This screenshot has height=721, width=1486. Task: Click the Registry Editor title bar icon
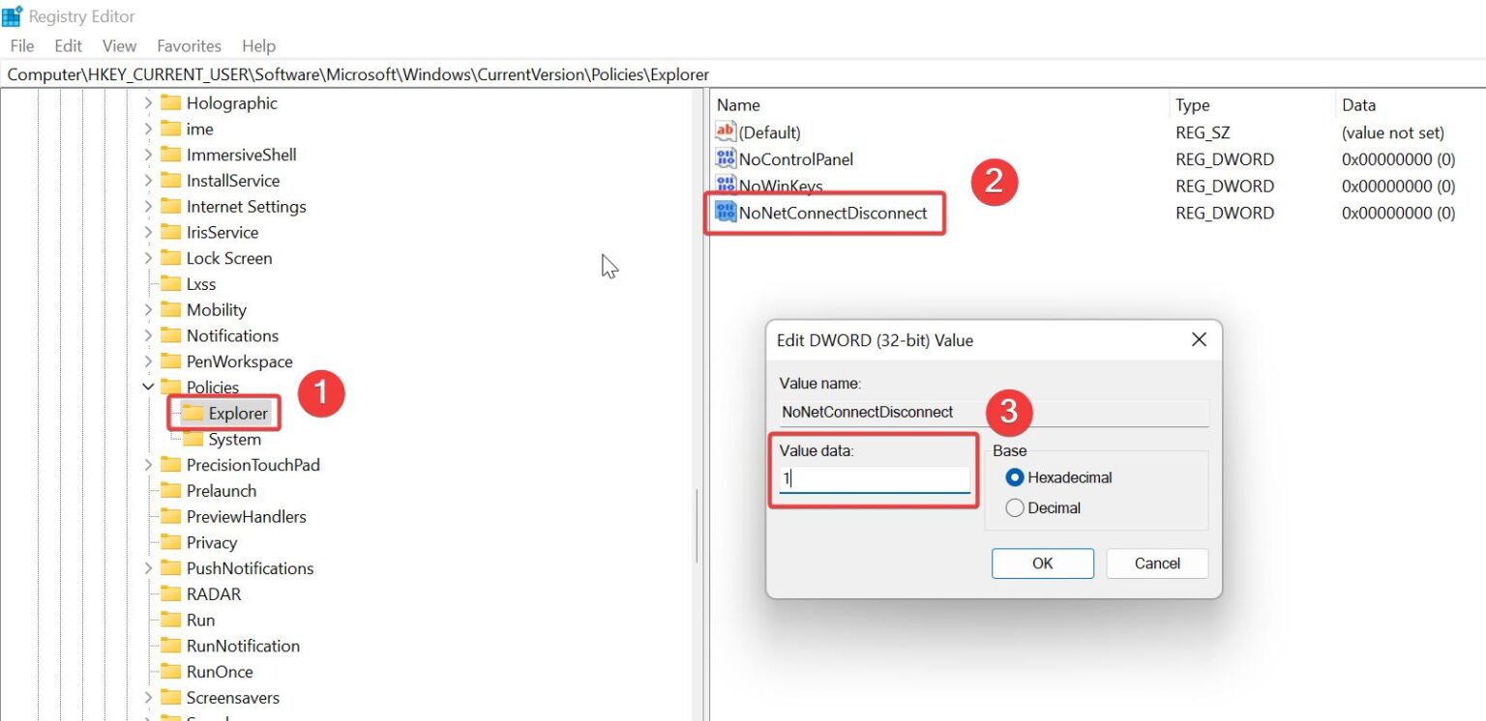point(13,14)
